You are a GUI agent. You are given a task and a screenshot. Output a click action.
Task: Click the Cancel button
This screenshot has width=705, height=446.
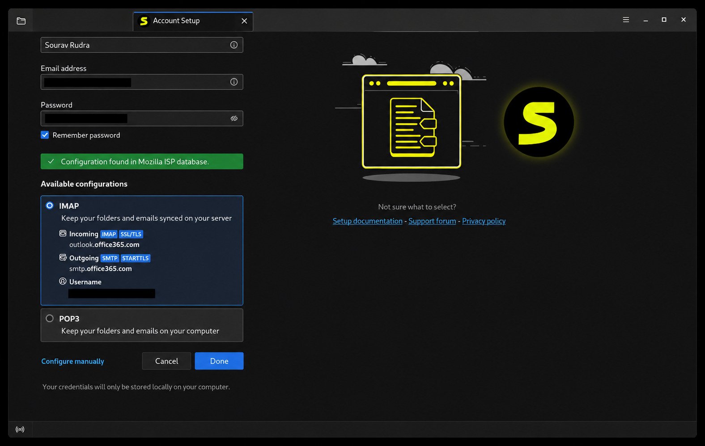[166, 361]
